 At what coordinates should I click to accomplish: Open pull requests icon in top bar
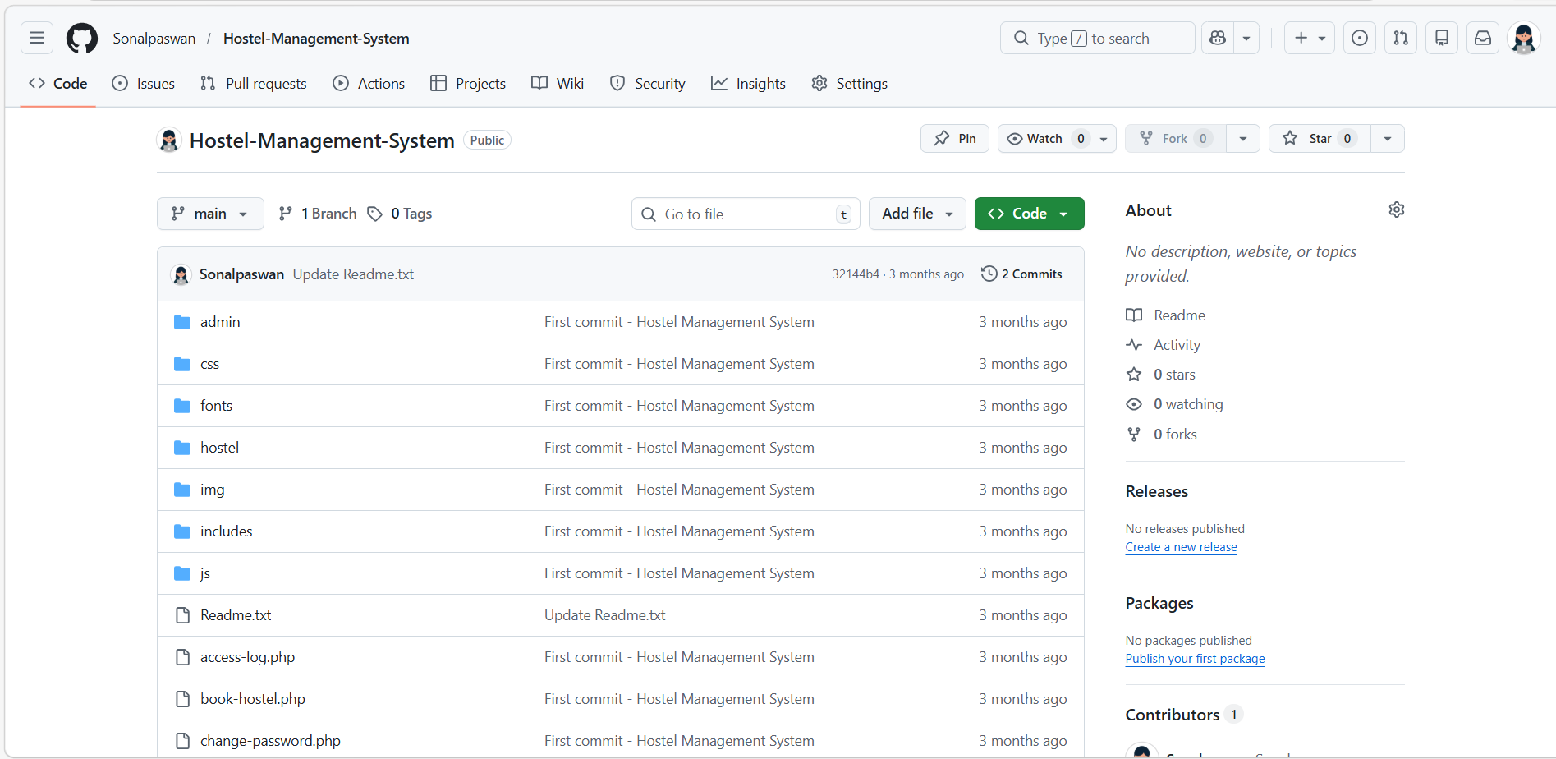point(1401,38)
